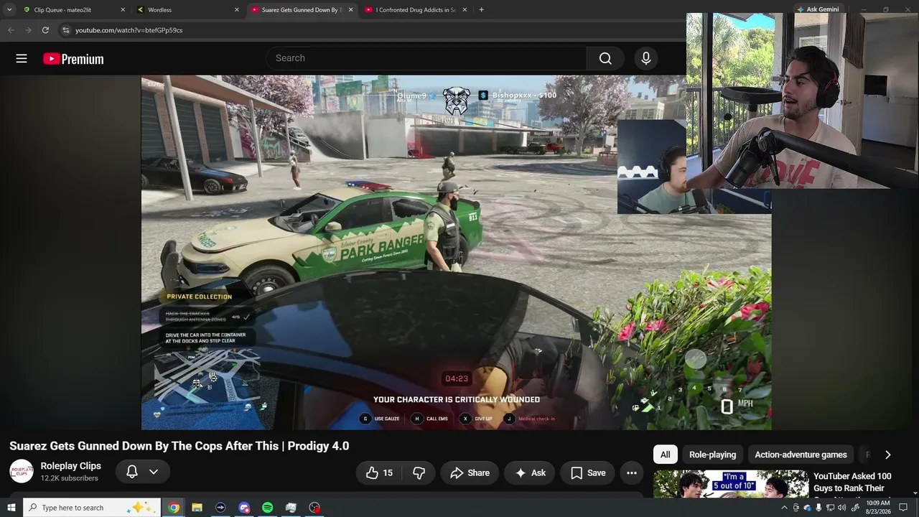The width and height of the screenshot is (919, 517).
Task: Switch to "I Confronted Drug Addicts" tab
Action: 416,10
